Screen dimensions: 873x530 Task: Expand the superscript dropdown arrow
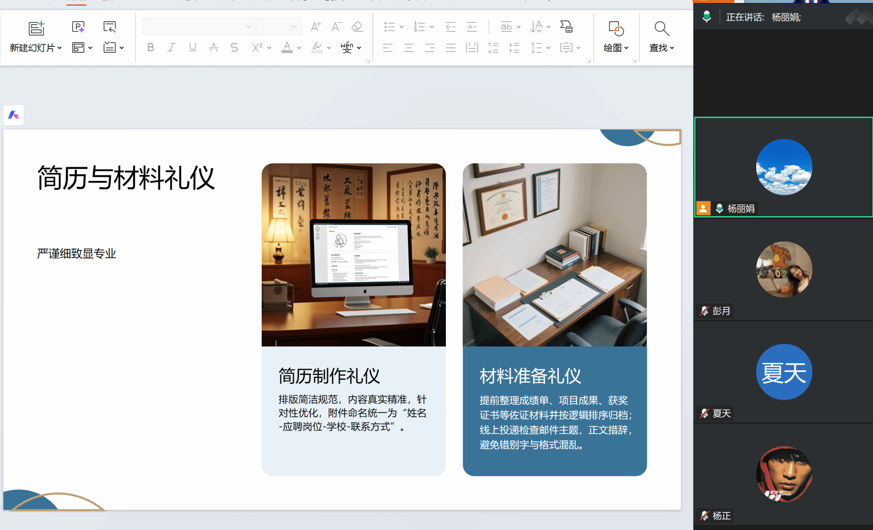(269, 48)
